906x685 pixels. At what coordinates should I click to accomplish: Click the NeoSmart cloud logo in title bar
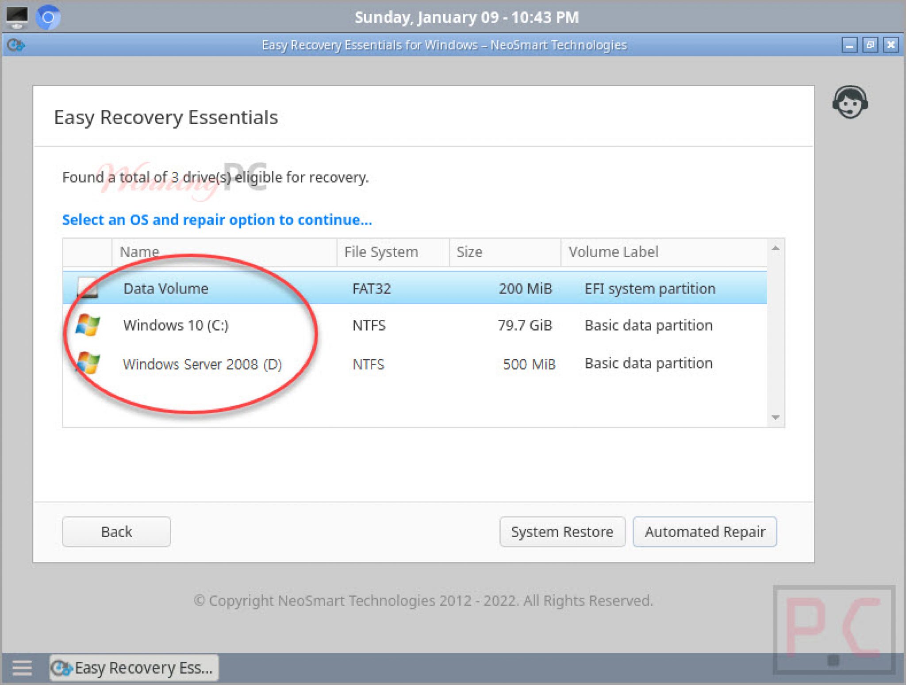(x=18, y=45)
